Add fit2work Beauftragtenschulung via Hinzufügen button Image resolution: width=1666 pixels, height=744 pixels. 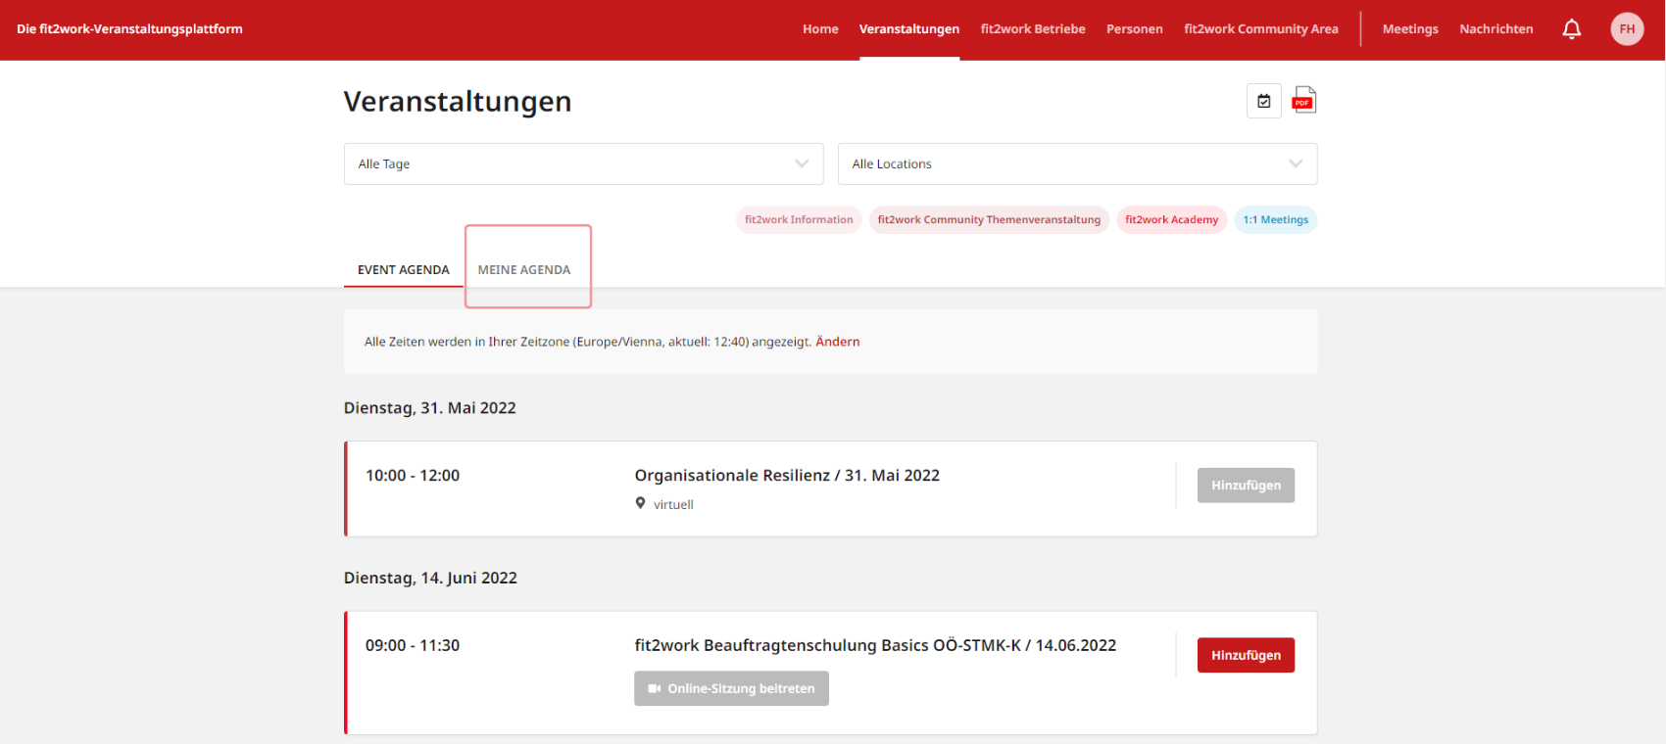1246,656
